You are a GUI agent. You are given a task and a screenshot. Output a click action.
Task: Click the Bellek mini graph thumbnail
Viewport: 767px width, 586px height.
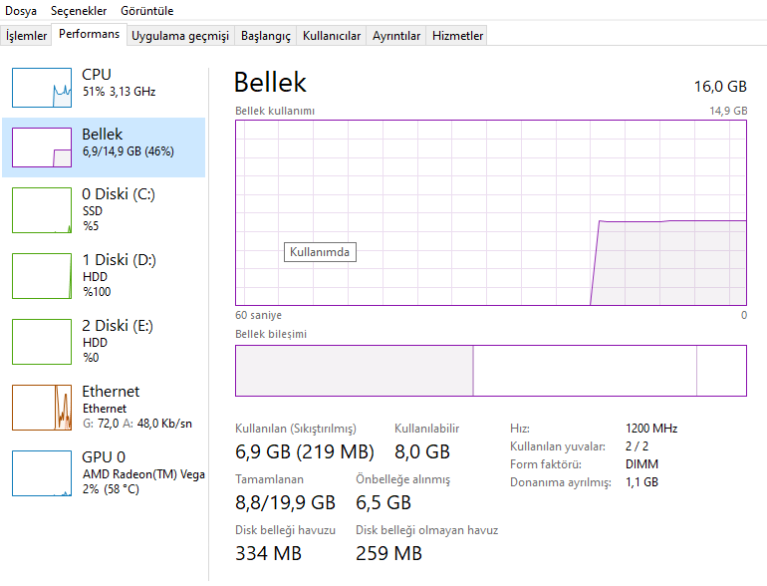tap(42, 147)
